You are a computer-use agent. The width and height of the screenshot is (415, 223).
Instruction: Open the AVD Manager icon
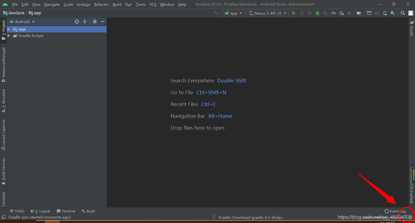[385, 13]
